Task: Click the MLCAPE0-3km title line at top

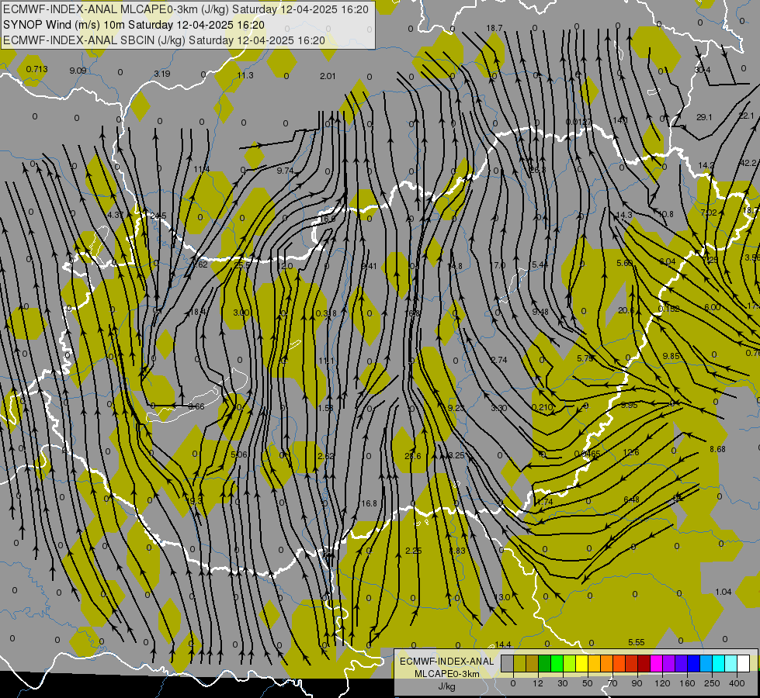Action: point(186,9)
